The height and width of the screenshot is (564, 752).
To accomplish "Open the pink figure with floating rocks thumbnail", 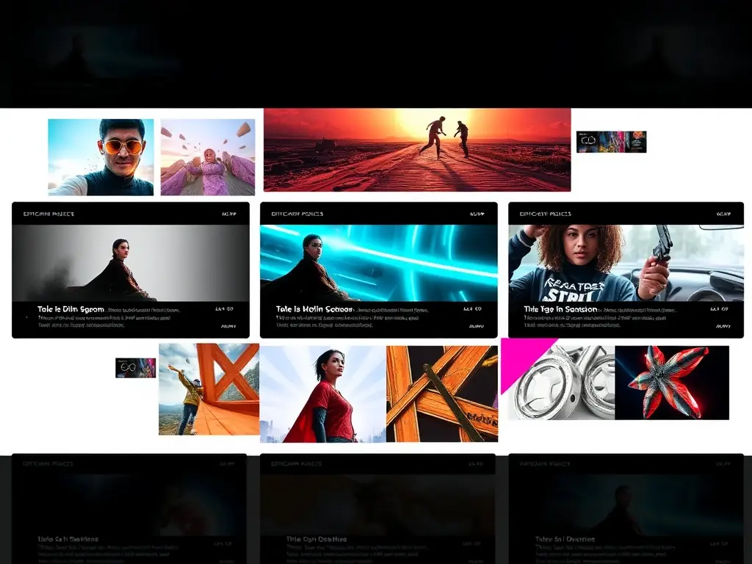I will pyautogui.click(x=208, y=157).
